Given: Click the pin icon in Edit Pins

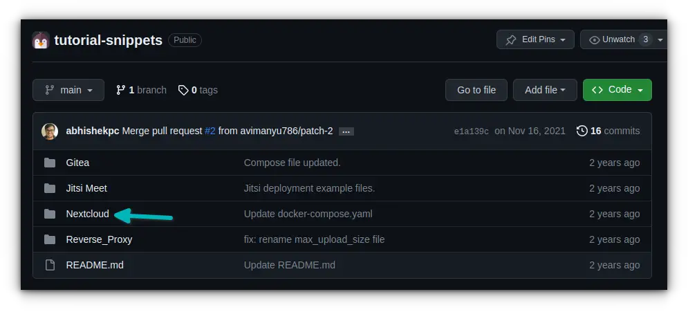Looking at the screenshot, I should click(511, 40).
